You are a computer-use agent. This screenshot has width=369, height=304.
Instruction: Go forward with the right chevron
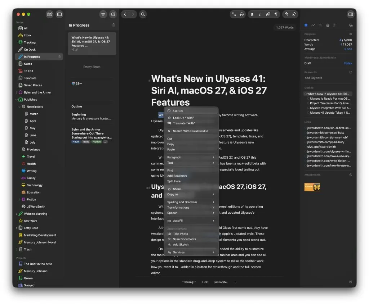point(133,14)
